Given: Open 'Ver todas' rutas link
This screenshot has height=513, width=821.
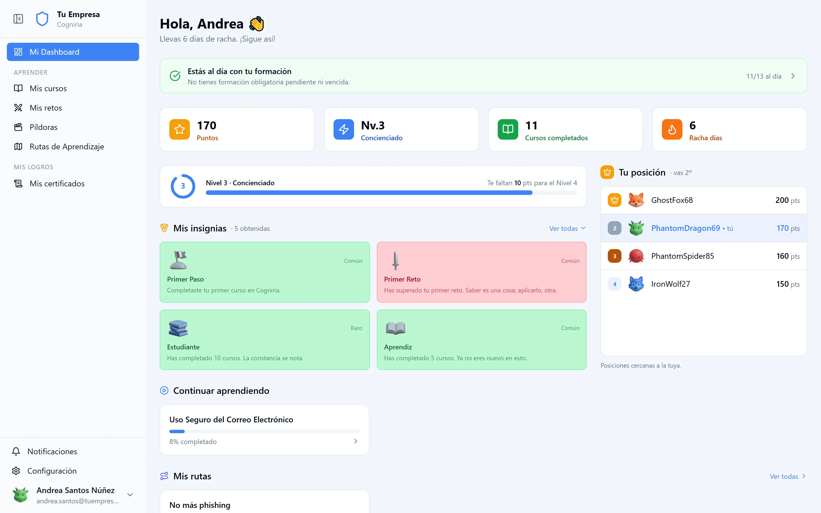Looking at the screenshot, I should click(788, 476).
